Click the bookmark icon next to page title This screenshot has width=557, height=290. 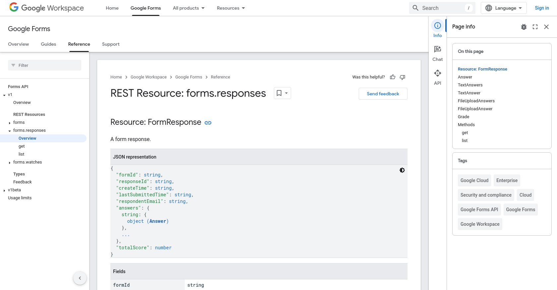(x=279, y=93)
